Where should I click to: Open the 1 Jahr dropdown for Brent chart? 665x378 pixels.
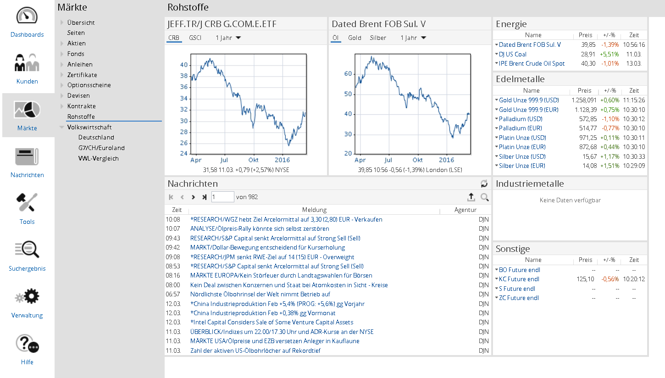click(413, 38)
